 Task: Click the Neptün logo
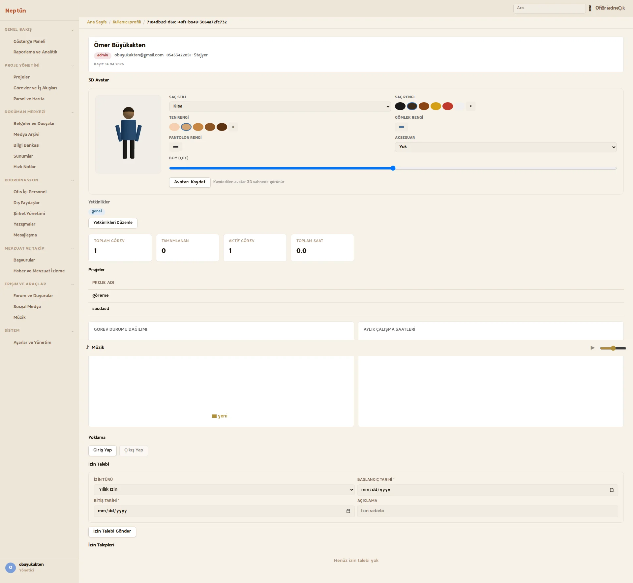click(15, 11)
